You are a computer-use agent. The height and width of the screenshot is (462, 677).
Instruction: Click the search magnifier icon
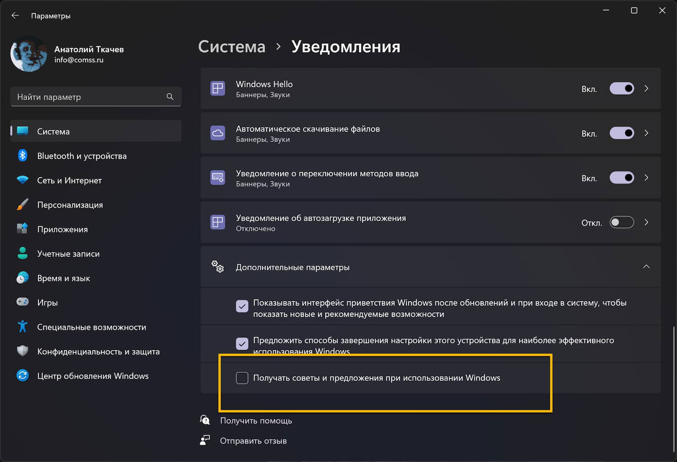point(170,97)
